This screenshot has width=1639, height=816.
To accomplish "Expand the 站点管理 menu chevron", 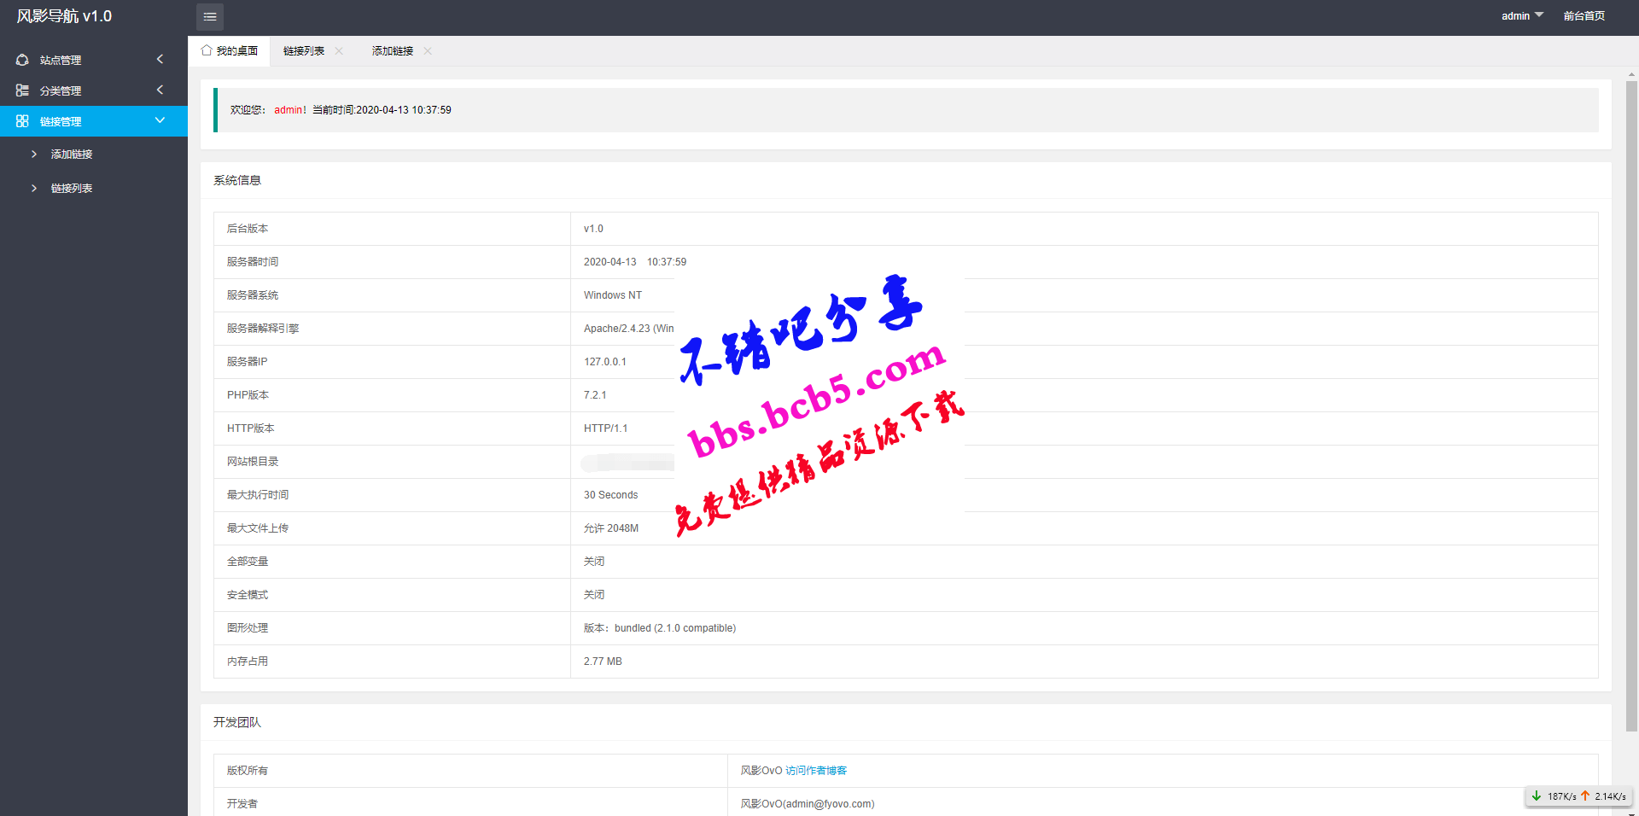I will point(160,59).
